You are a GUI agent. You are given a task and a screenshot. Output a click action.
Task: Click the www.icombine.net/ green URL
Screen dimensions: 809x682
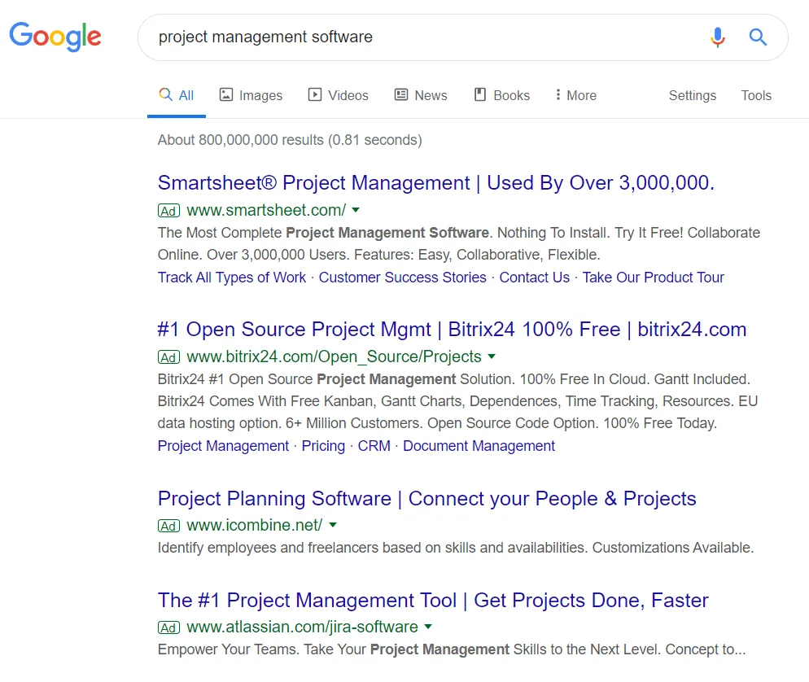[255, 525]
